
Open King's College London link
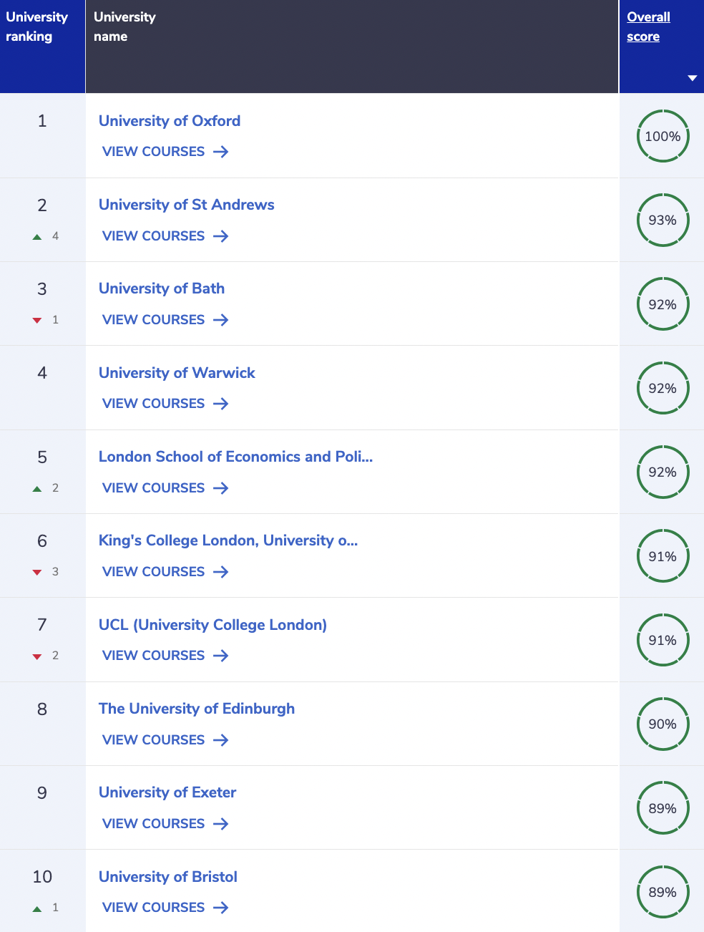(228, 540)
